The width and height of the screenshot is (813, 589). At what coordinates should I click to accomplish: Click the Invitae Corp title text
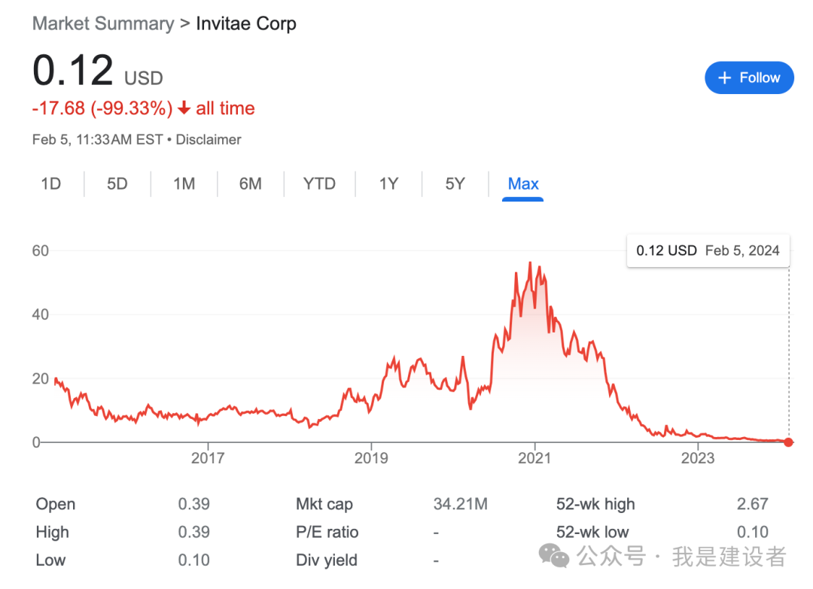(246, 23)
